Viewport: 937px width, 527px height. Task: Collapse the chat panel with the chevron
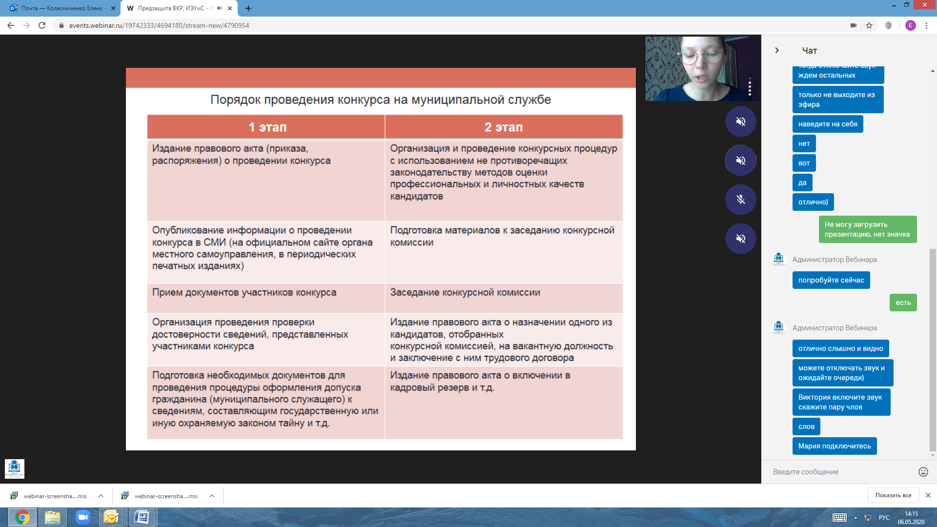[x=777, y=50]
